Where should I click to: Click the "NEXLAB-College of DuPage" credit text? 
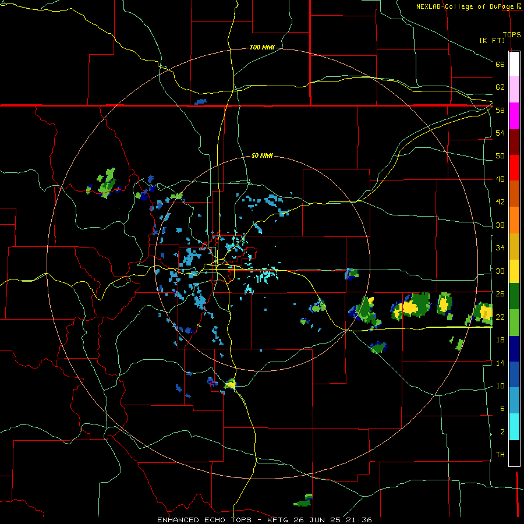pyautogui.click(x=465, y=6)
